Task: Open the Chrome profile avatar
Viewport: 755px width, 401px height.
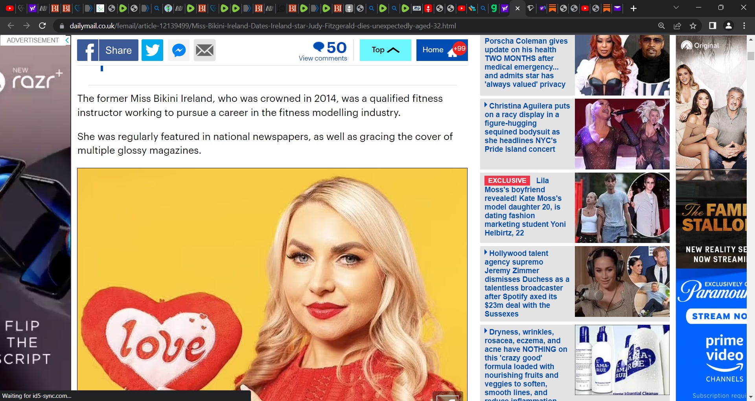Action: click(x=728, y=26)
